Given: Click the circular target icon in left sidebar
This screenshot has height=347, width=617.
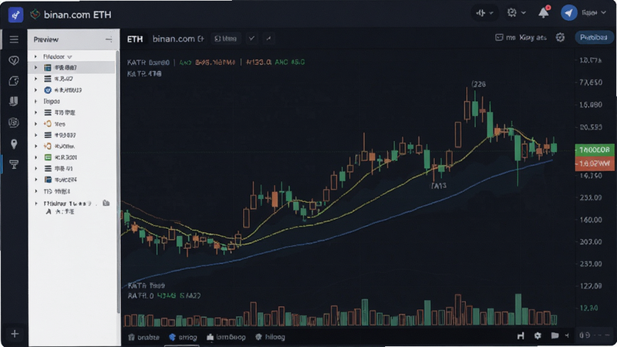Looking at the screenshot, I should pyautogui.click(x=14, y=123).
